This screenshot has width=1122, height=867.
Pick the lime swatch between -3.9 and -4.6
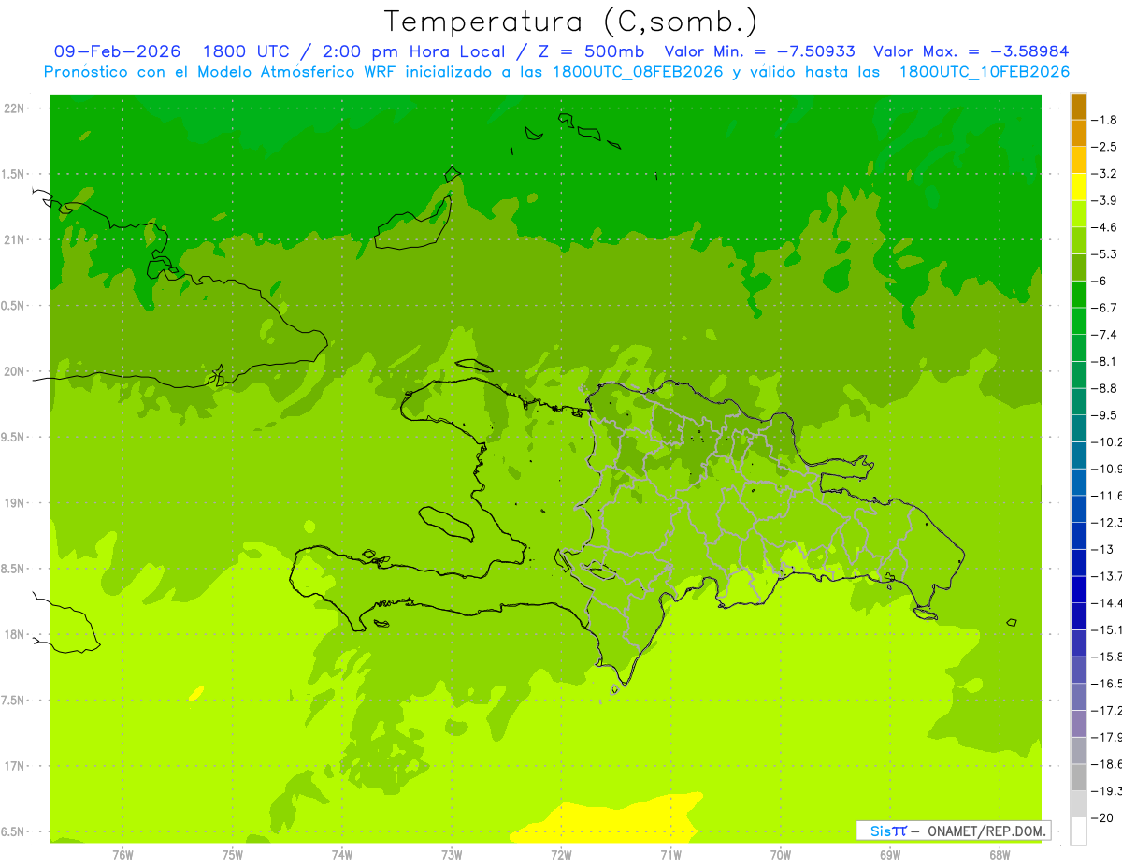point(1078,214)
